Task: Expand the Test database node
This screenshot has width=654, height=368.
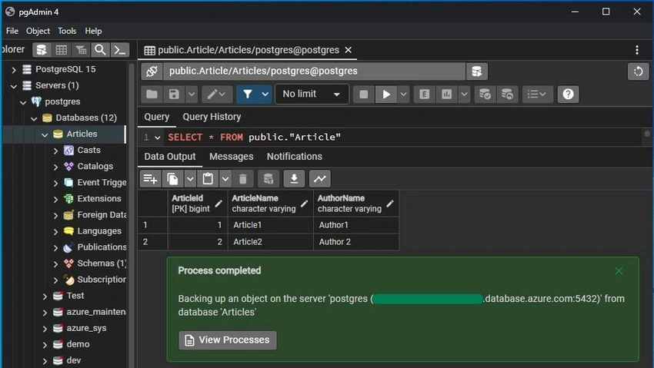Action: (x=45, y=297)
